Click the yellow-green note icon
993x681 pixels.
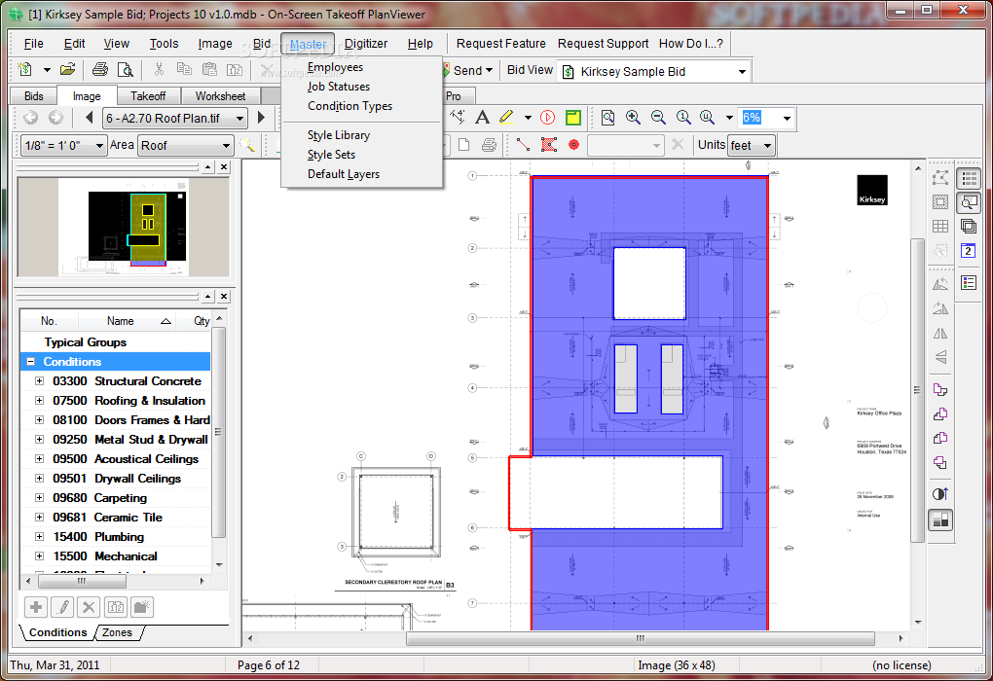pos(573,118)
